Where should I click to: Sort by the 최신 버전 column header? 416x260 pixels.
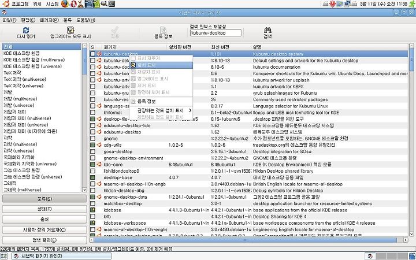(x=231, y=47)
